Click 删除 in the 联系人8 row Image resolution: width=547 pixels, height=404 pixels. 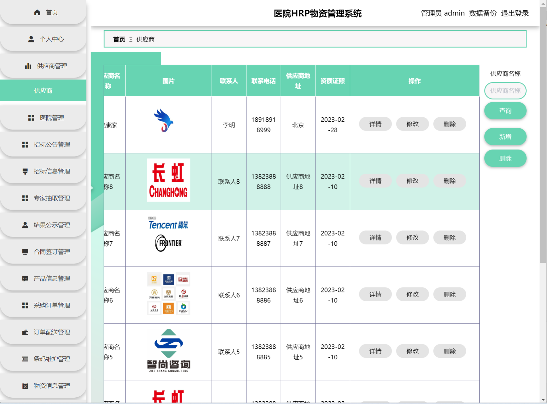pyautogui.click(x=450, y=181)
